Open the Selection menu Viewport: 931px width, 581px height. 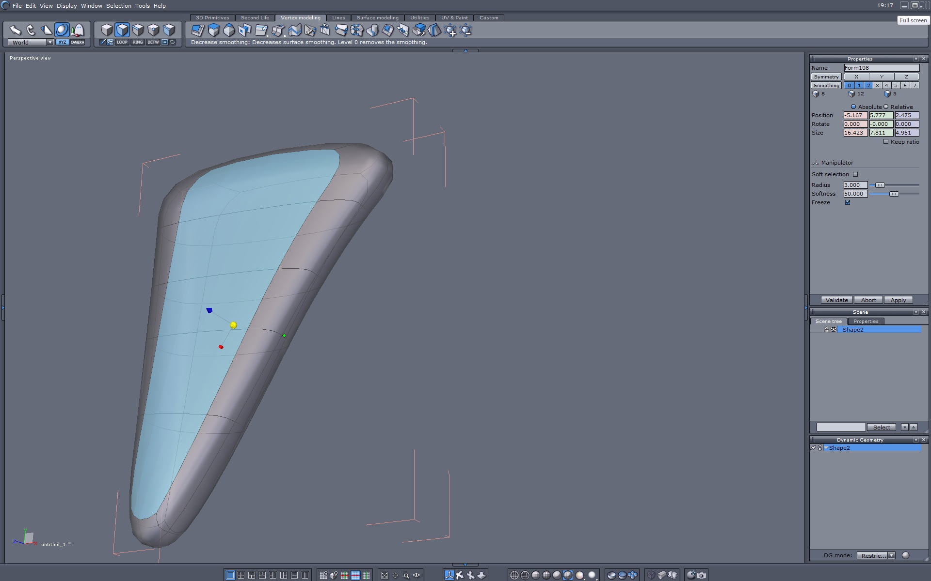tap(118, 6)
